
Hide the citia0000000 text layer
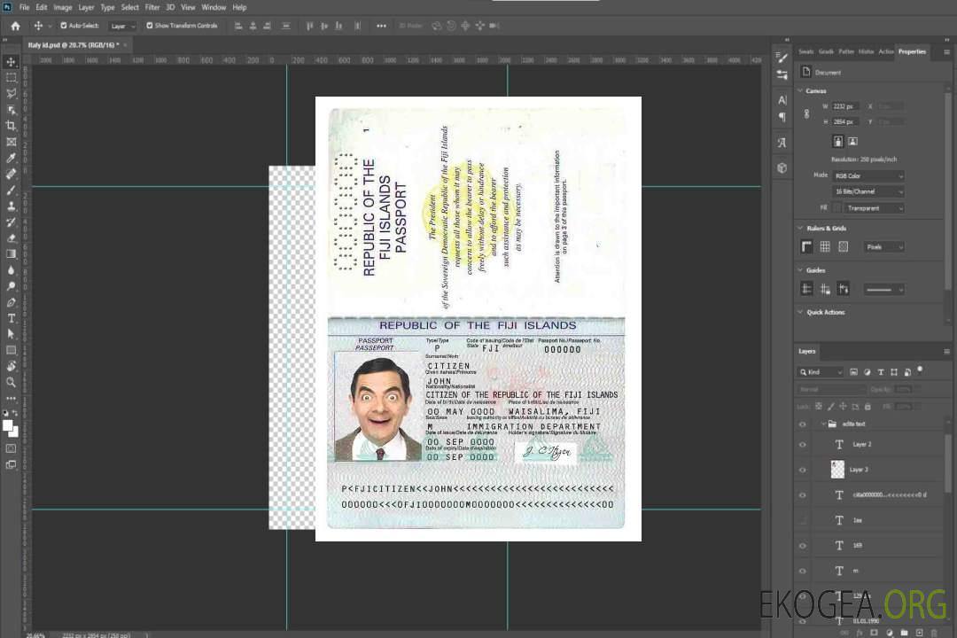(803, 495)
